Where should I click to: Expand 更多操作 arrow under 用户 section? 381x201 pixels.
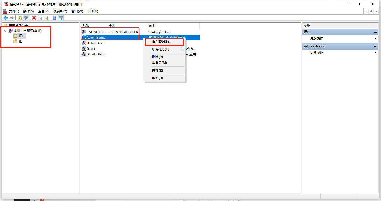375,38
